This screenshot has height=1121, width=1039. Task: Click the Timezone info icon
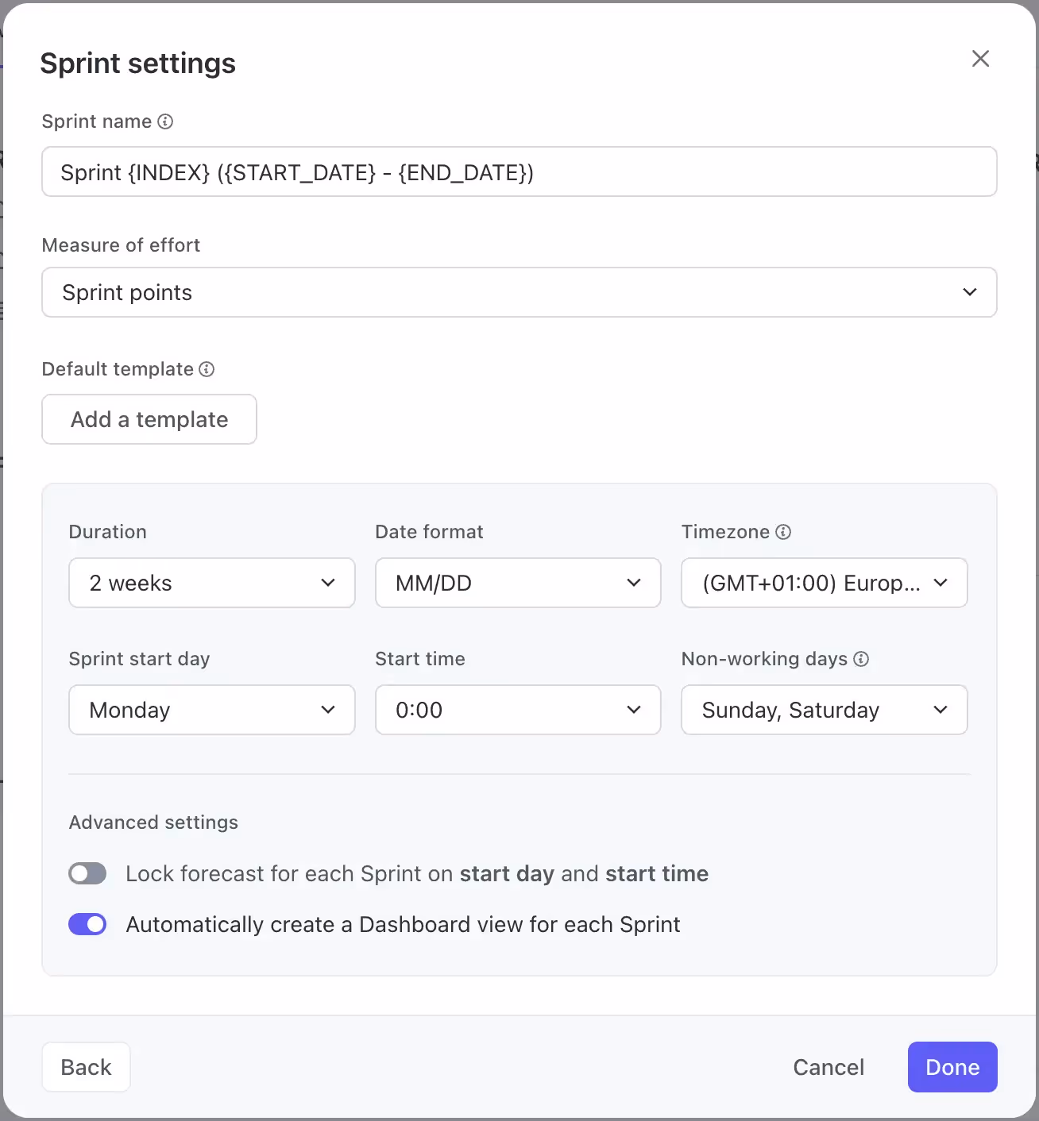[784, 532]
